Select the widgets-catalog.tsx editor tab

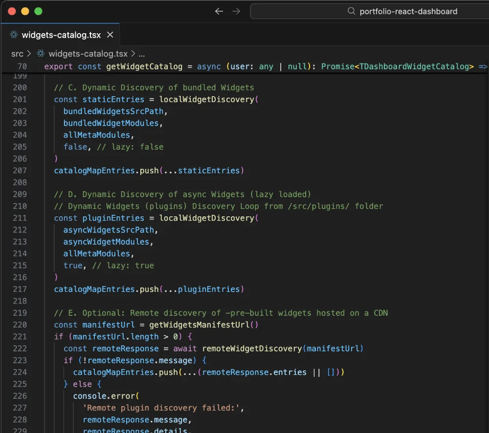click(59, 35)
